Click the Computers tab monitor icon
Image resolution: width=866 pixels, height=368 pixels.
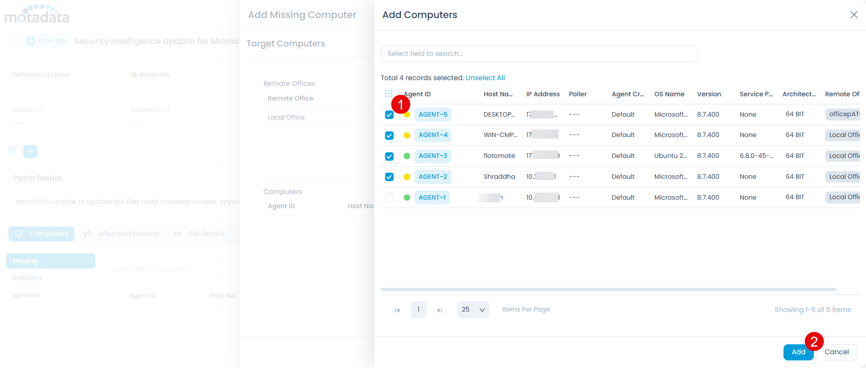[19, 234]
